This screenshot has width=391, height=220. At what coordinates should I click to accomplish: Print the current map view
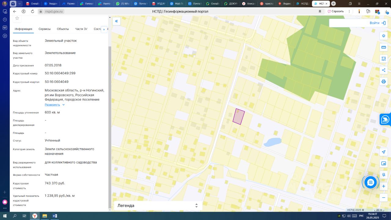(384, 82)
